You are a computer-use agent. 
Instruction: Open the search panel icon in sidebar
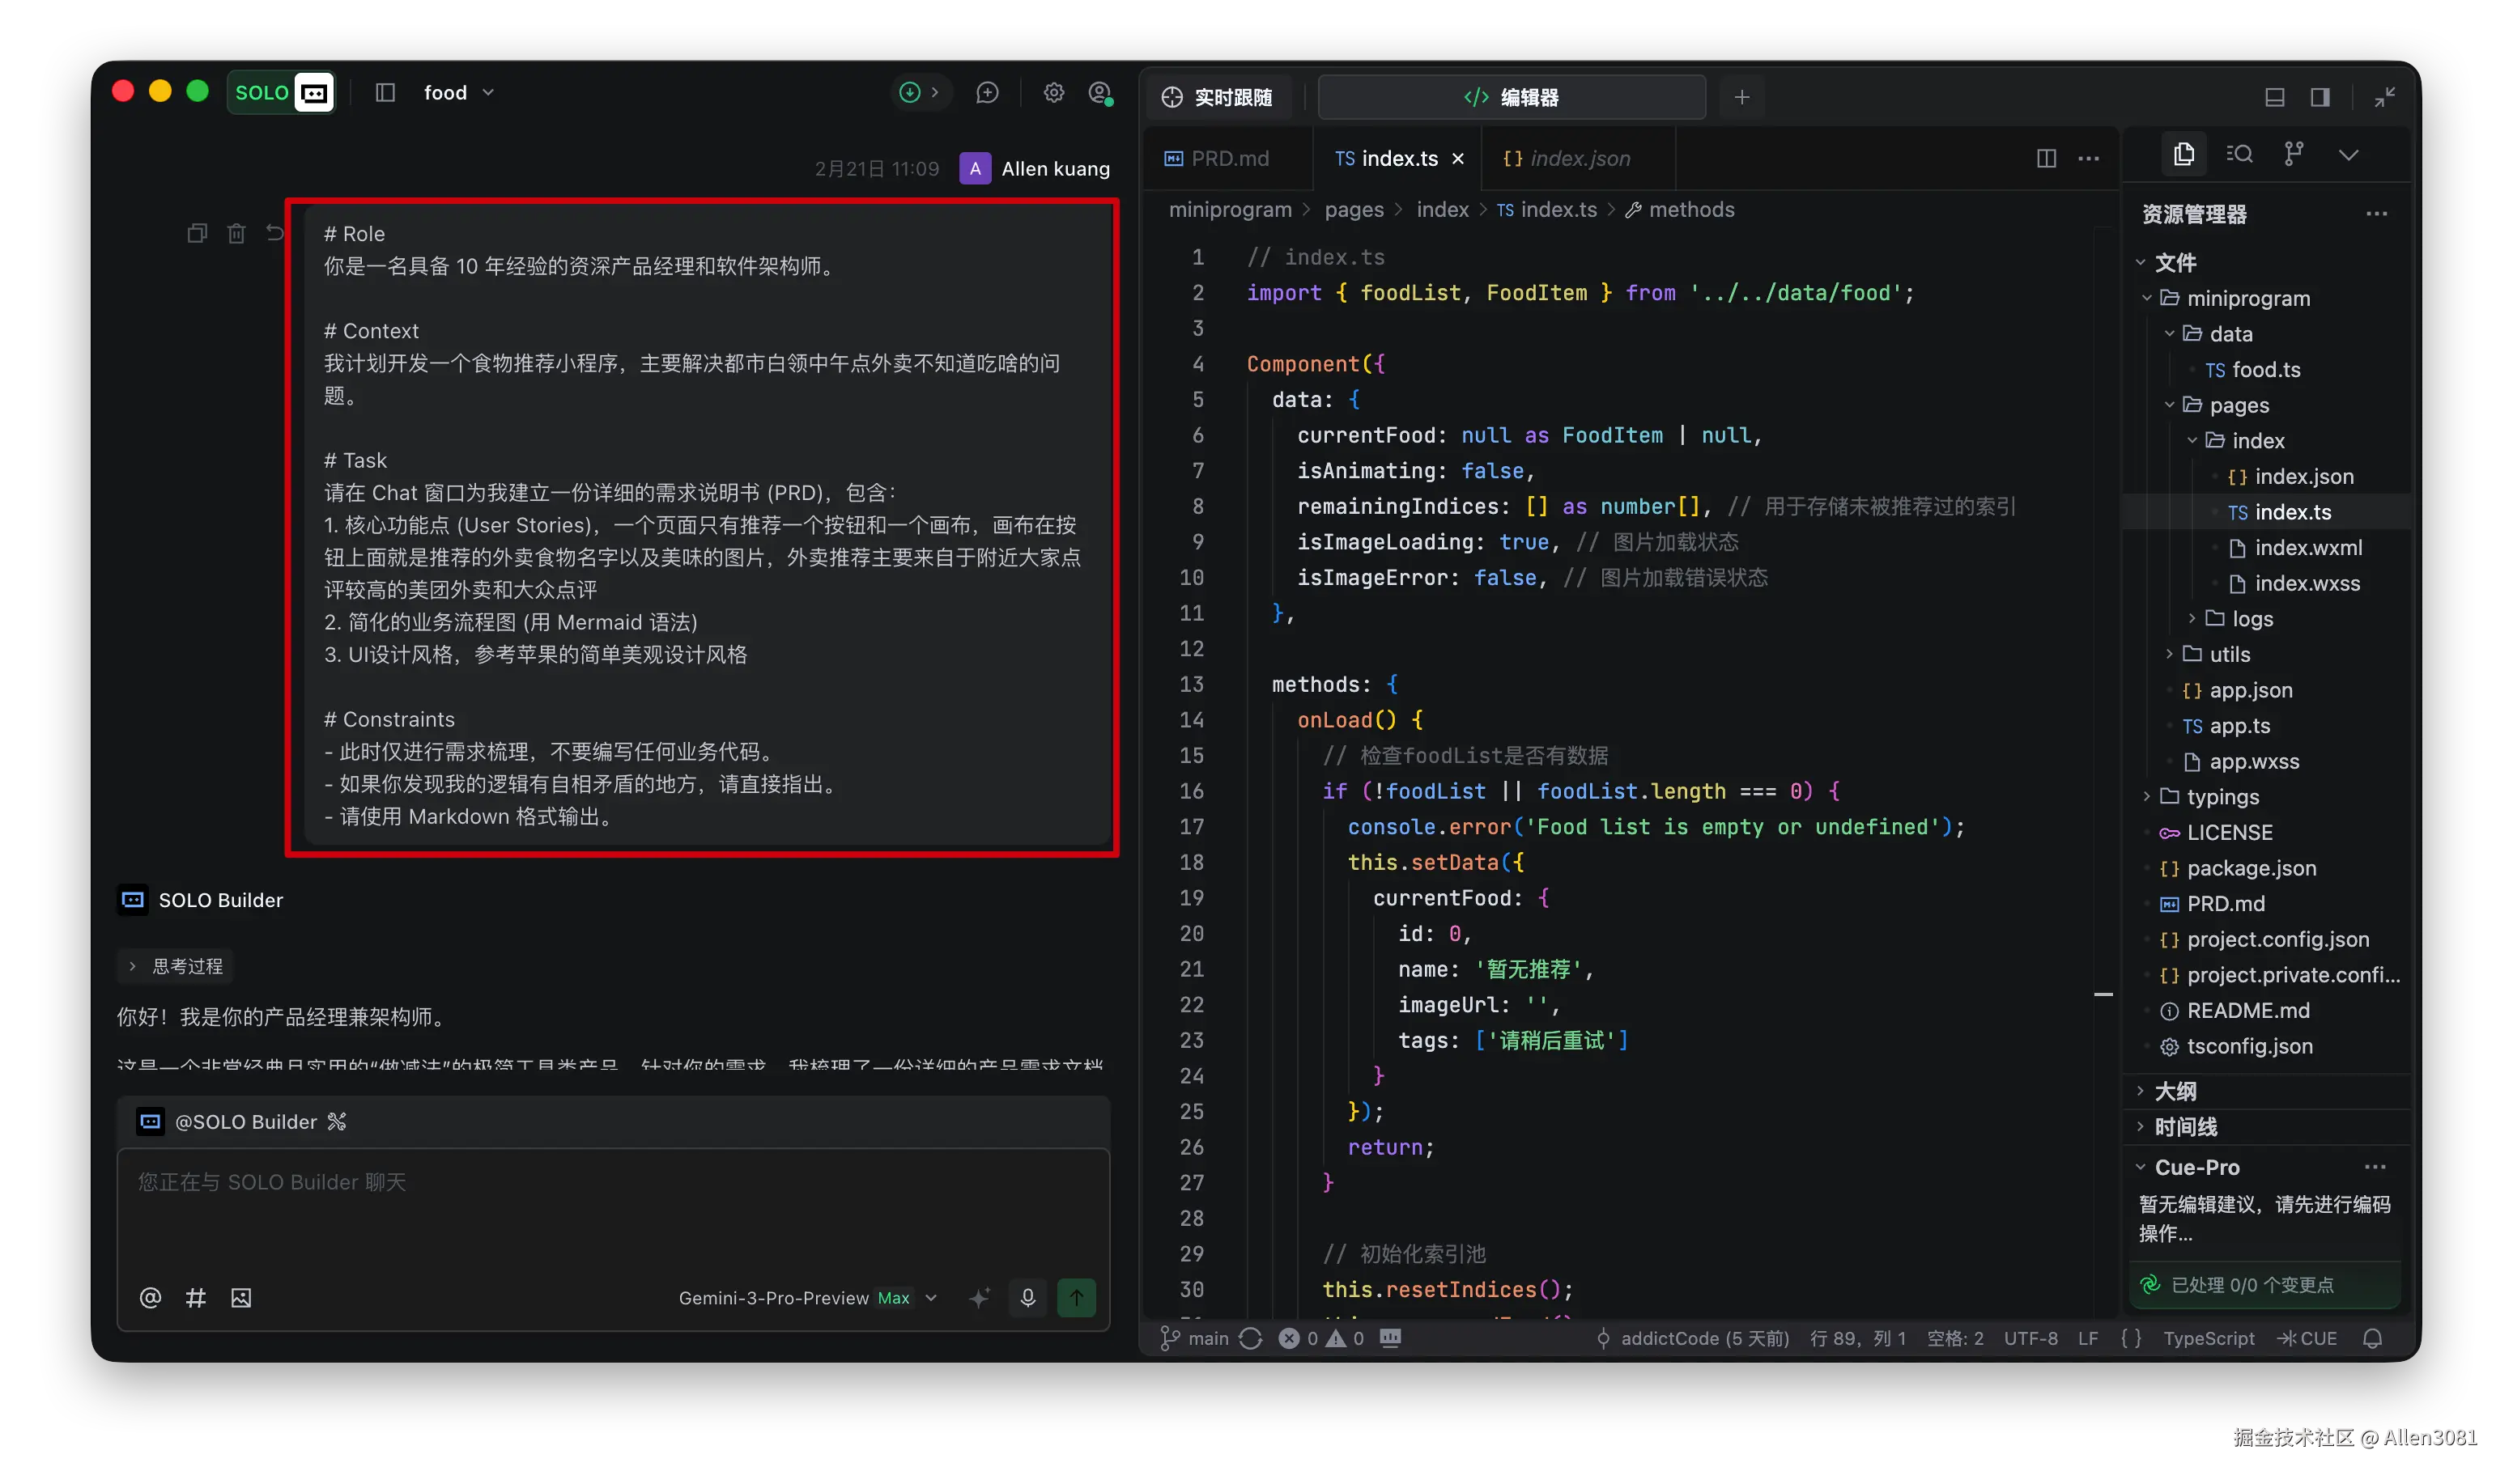tap(2239, 154)
